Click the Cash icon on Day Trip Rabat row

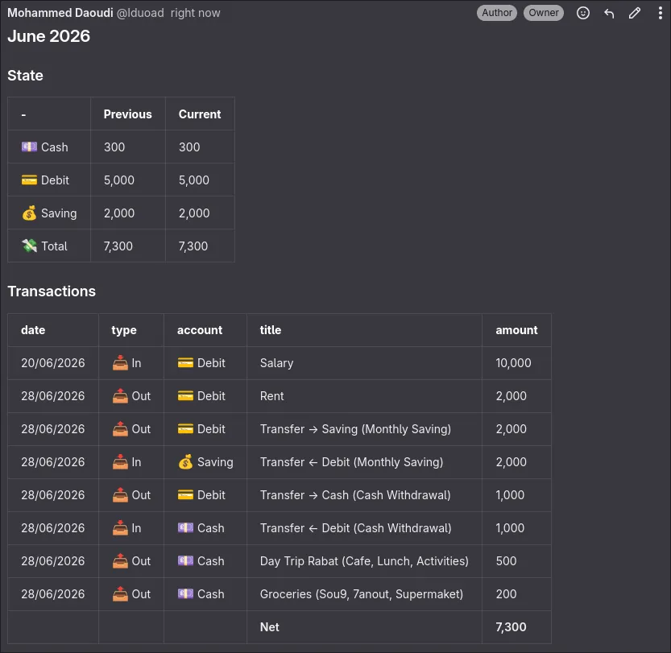pos(185,560)
